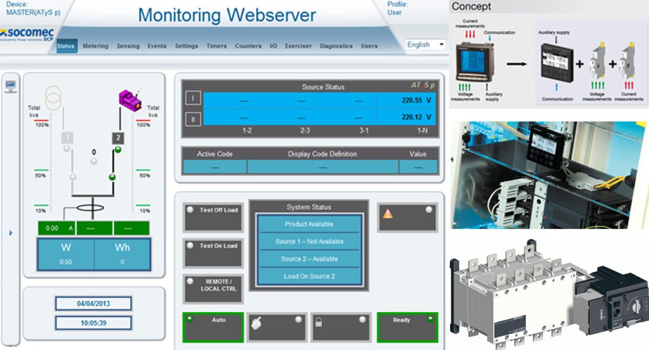Click Product Available status line

point(309,224)
